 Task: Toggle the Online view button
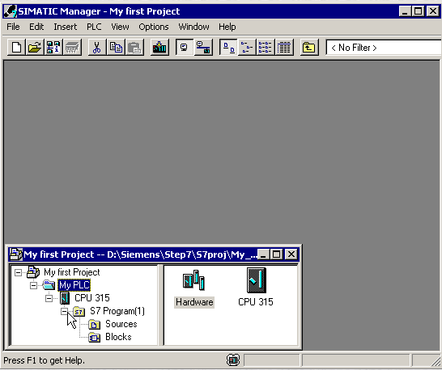[203, 48]
